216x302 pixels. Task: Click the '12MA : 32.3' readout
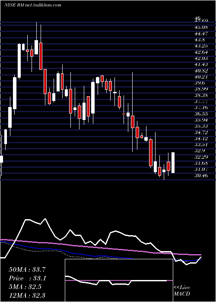click(x=27, y=295)
